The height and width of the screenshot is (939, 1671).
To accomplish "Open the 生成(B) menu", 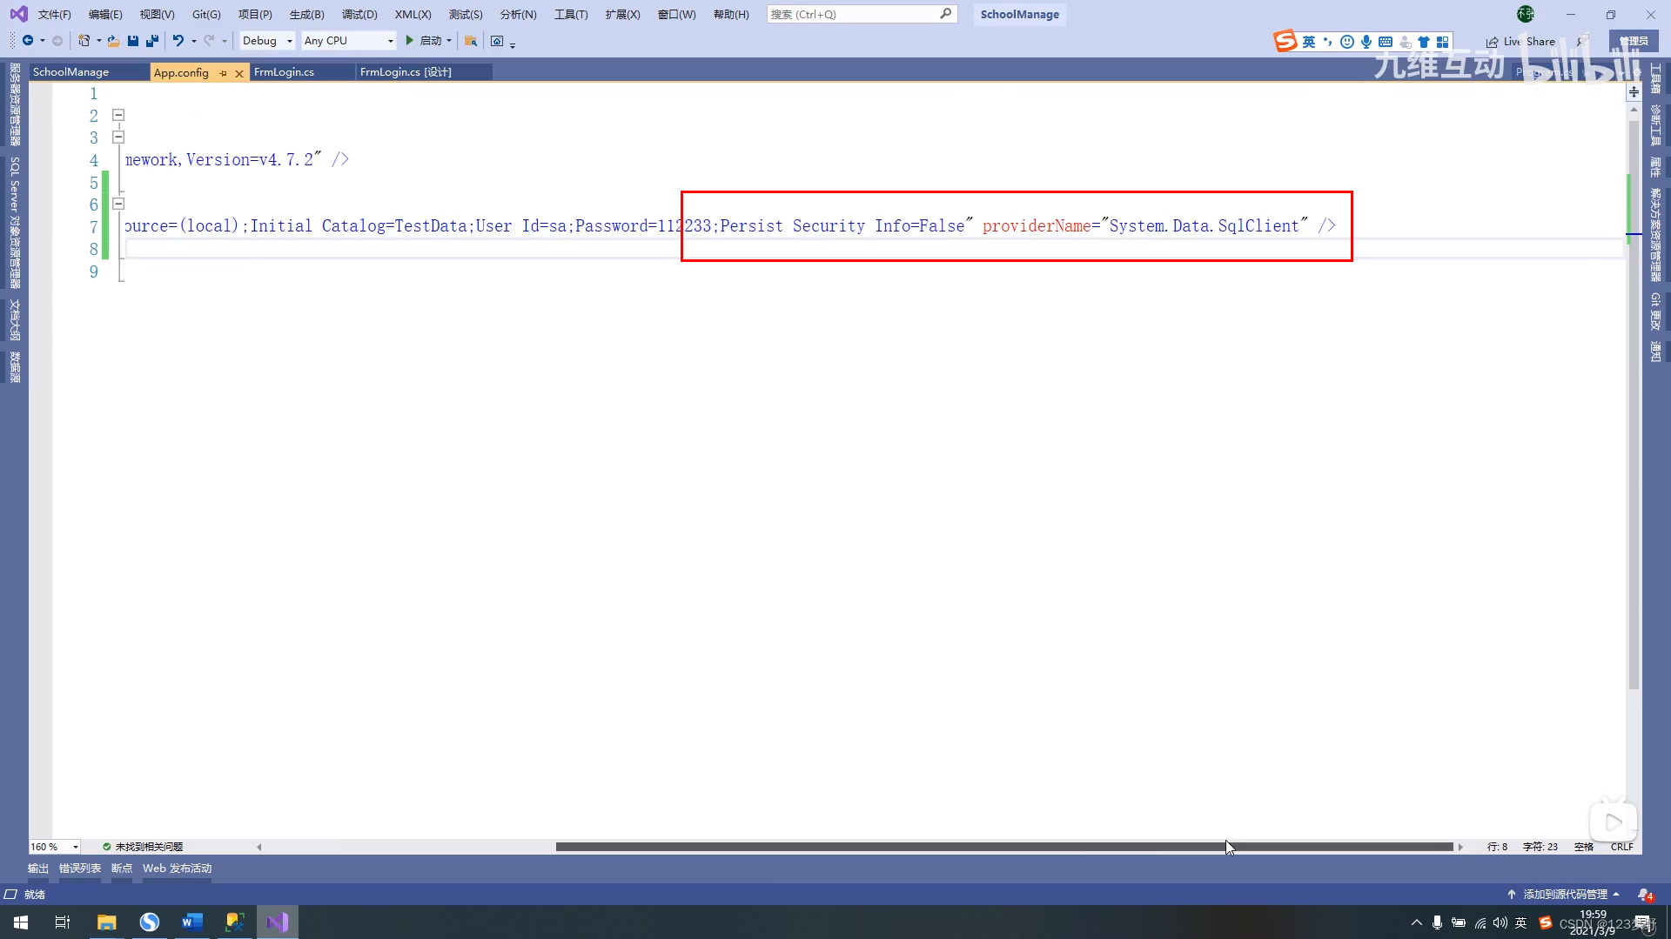I will pos(306,15).
